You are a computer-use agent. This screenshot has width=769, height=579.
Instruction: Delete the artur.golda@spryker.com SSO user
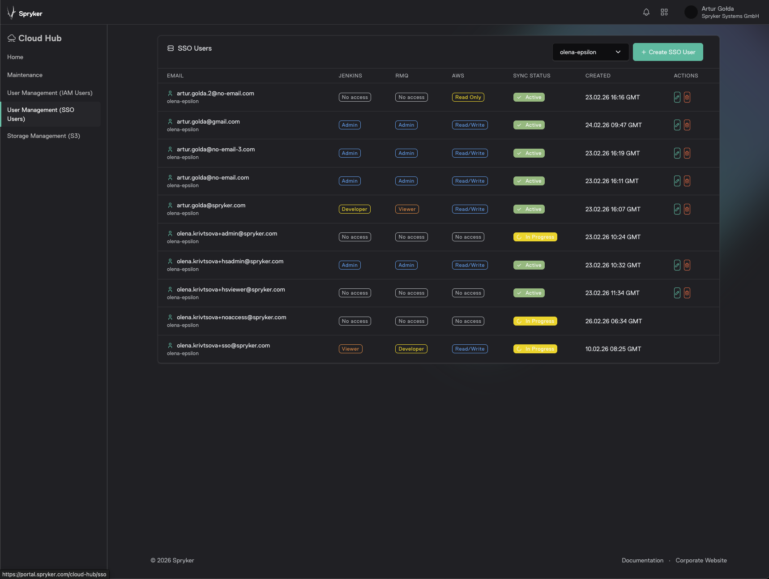pos(687,209)
